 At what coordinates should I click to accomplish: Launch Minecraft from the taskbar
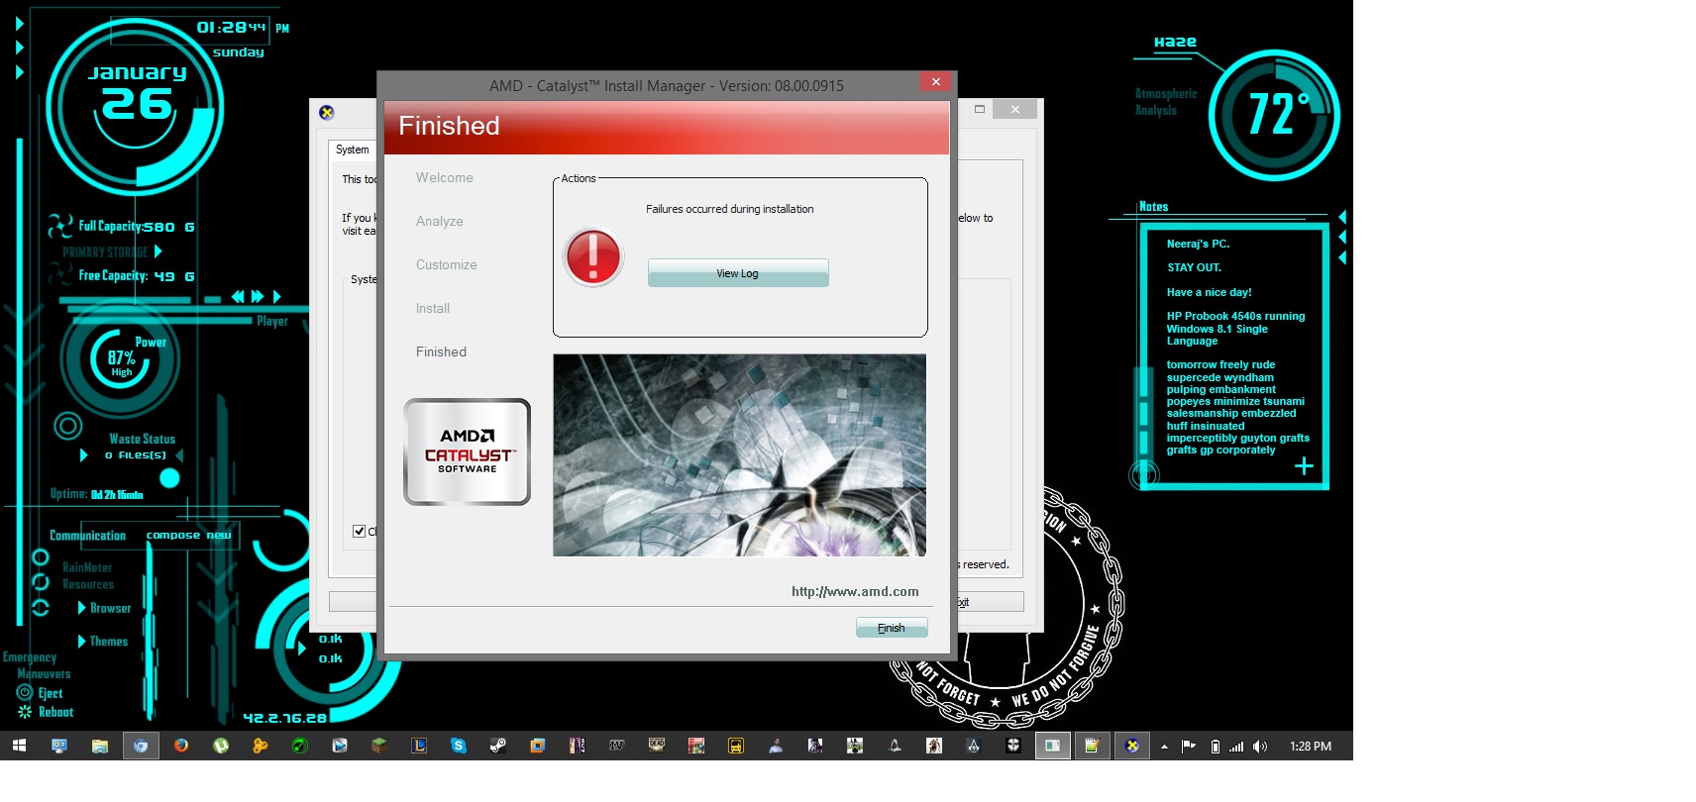[x=379, y=746]
